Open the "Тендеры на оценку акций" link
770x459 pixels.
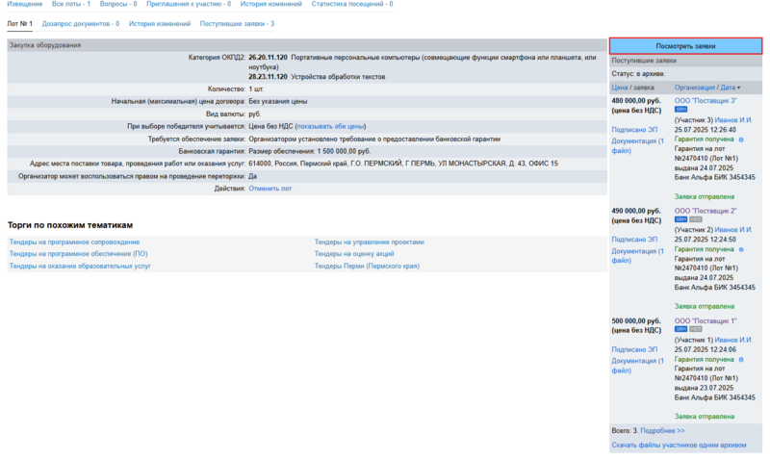coord(354,254)
